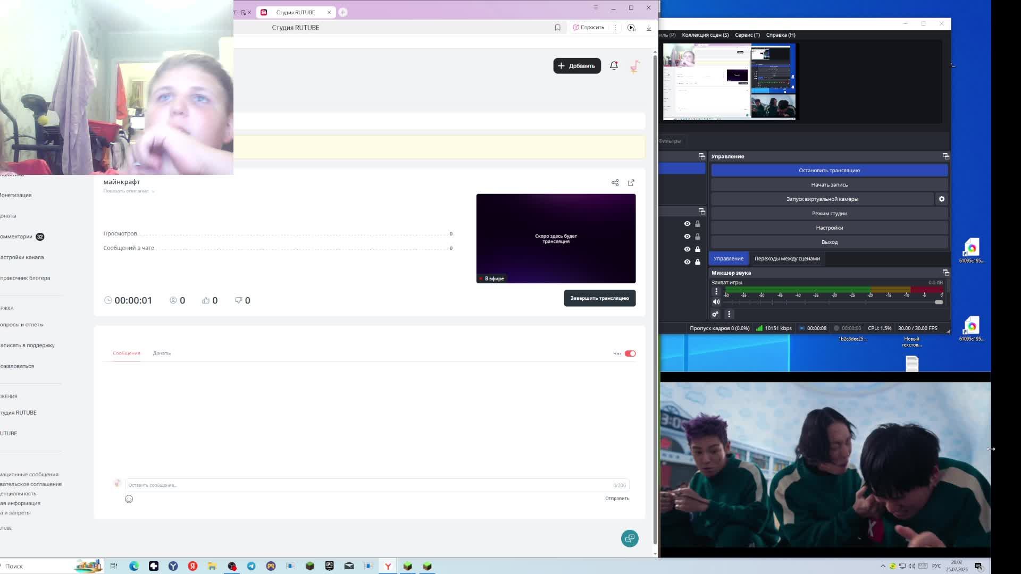The width and height of the screenshot is (1021, 574).
Task: Click the Захват игры volume slider handle
Action: (x=939, y=302)
